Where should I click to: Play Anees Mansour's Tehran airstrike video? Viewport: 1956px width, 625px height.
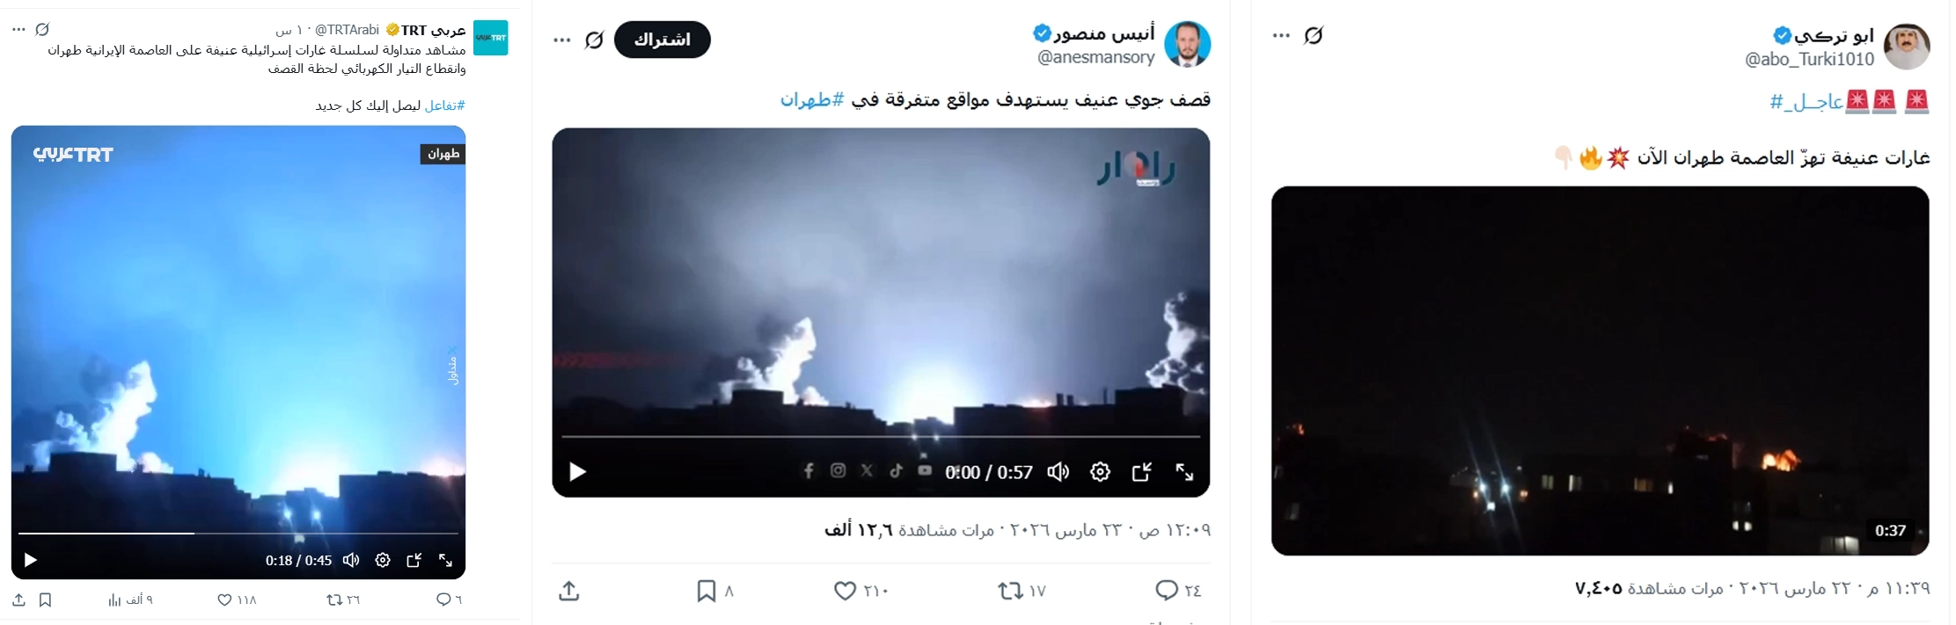coord(577,472)
